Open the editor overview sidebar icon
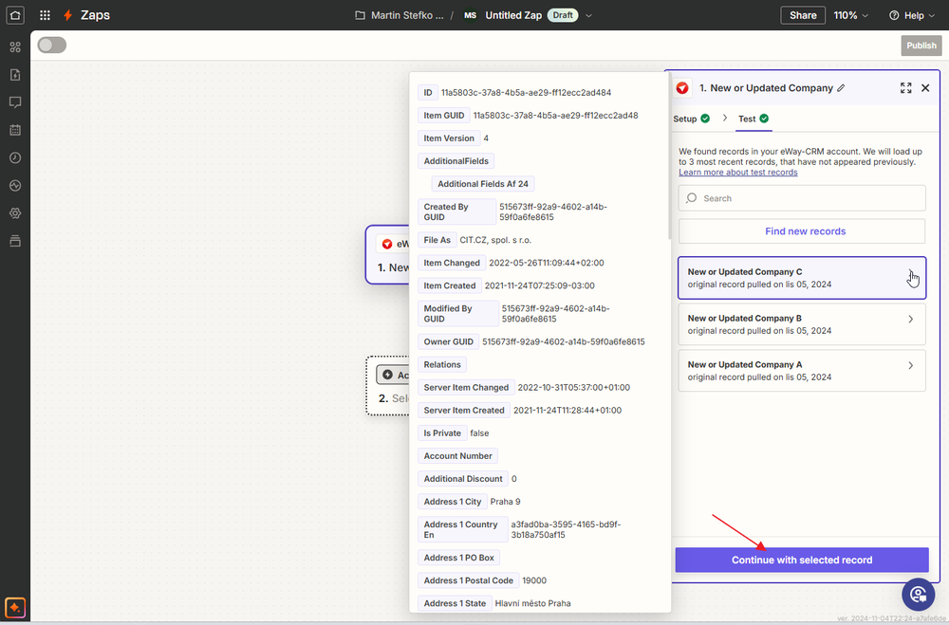Viewport: 949px width, 625px height. coord(15,46)
